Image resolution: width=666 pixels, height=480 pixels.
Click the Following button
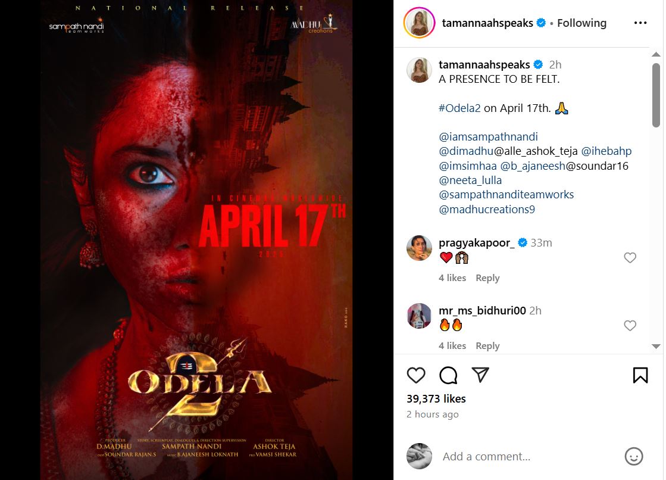[x=581, y=23]
